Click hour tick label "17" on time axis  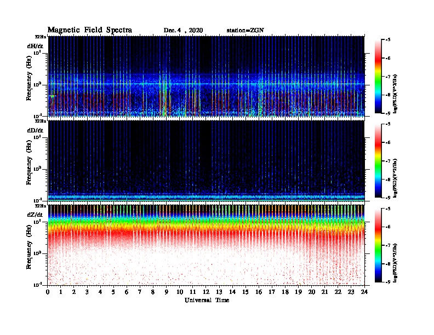pyautogui.click(x=272, y=292)
